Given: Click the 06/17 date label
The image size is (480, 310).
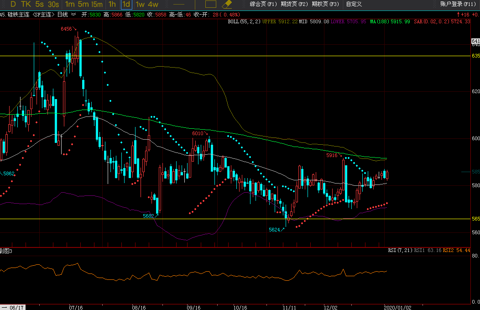Looking at the screenshot, I should [x=16, y=307].
